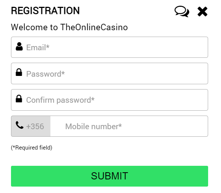Click the REGISTRATION heading text
Viewport: 221px width, 193px height.
(x=45, y=11)
